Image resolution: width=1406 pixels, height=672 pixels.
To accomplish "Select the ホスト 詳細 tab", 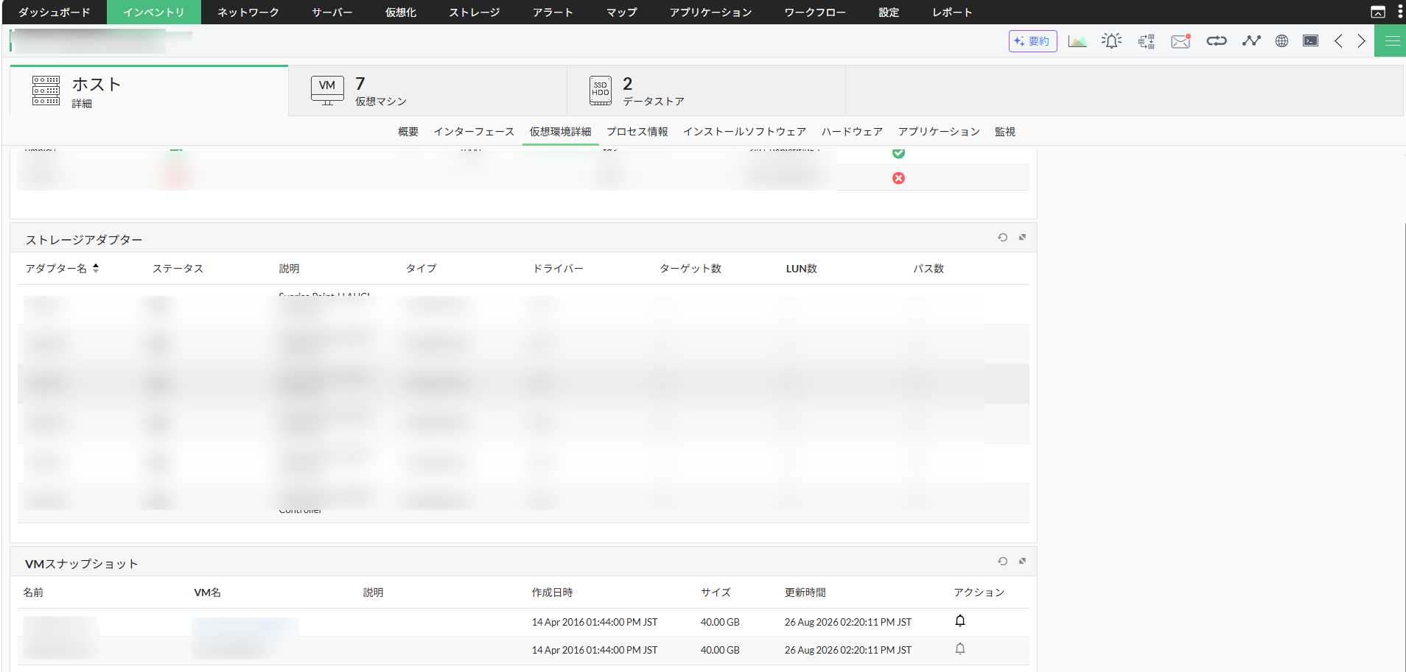I will (x=149, y=91).
